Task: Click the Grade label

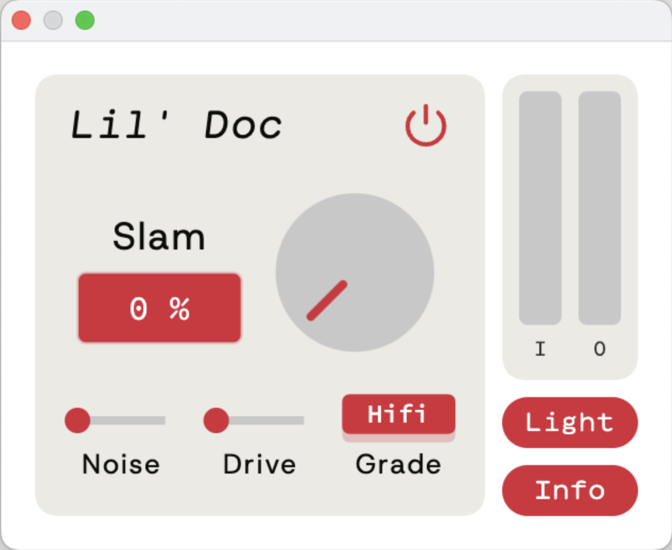Action: [x=398, y=464]
